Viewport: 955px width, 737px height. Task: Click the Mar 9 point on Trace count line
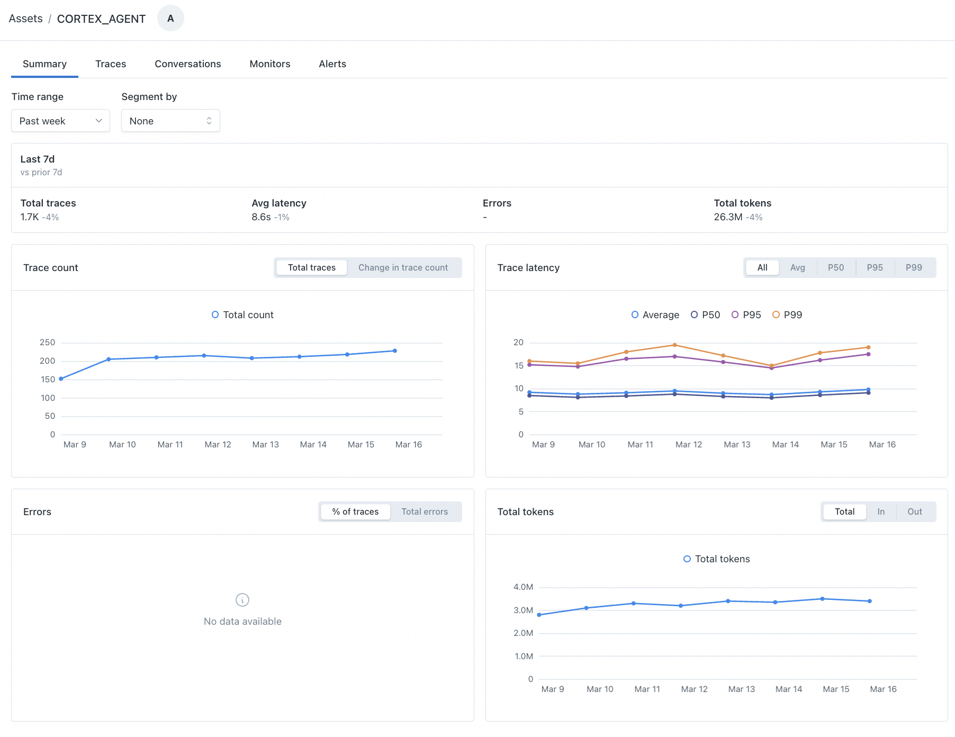pos(61,379)
